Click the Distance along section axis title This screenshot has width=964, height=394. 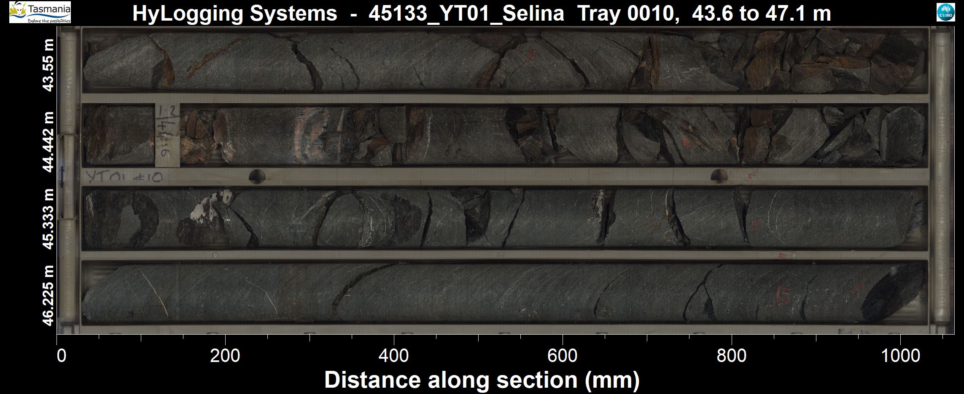482,380
